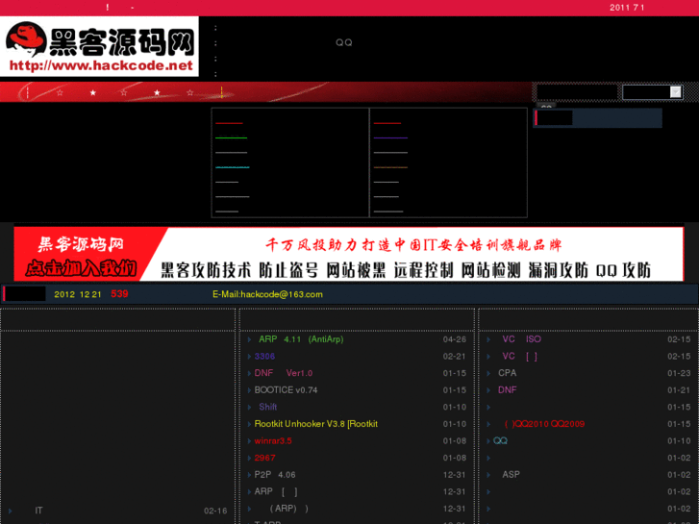The width and height of the screenshot is (699, 524).
Task: Click the bullet arrow beside CPA
Action: (x=488, y=373)
